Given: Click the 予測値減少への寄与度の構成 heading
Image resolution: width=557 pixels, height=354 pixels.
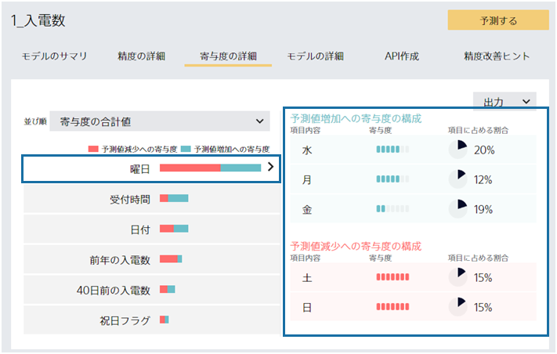Looking at the screenshot, I should [x=356, y=246].
